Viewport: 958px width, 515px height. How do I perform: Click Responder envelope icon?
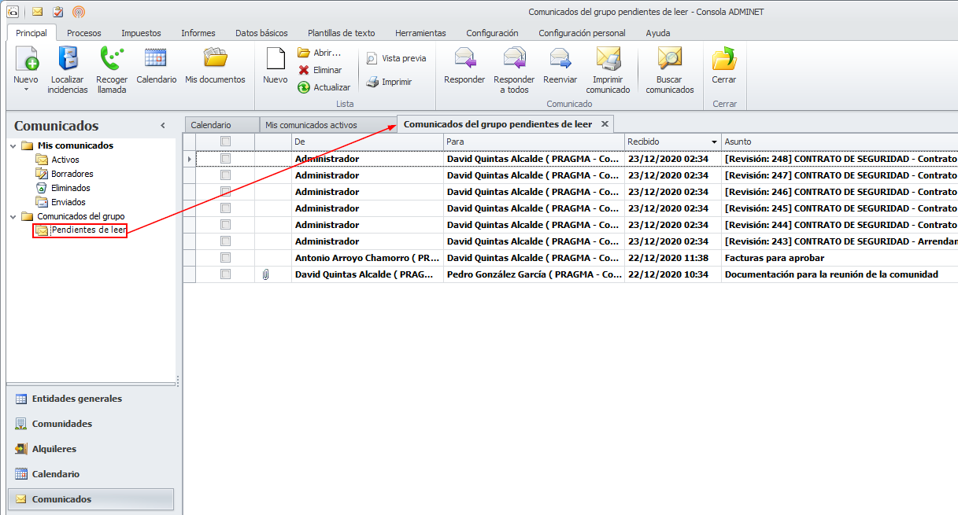point(464,65)
